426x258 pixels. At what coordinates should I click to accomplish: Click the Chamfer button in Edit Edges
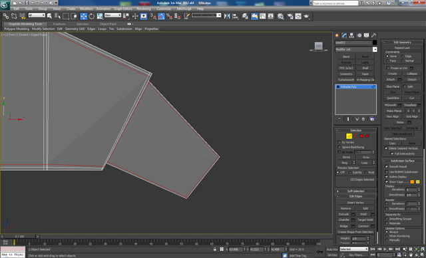pyautogui.click(x=344, y=220)
